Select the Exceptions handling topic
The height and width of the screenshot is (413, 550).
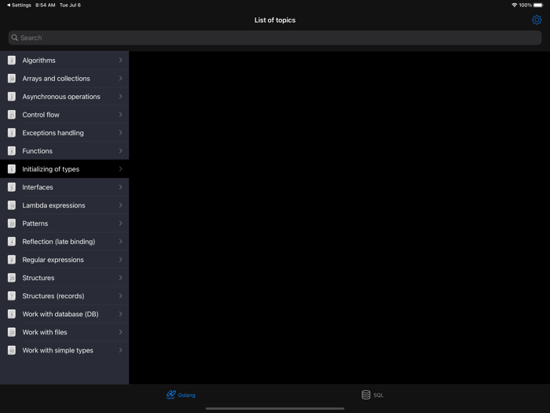(x=64, y=133)
